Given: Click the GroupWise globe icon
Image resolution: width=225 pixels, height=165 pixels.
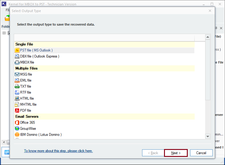Looking at the screenshot, I should [17, 129].
